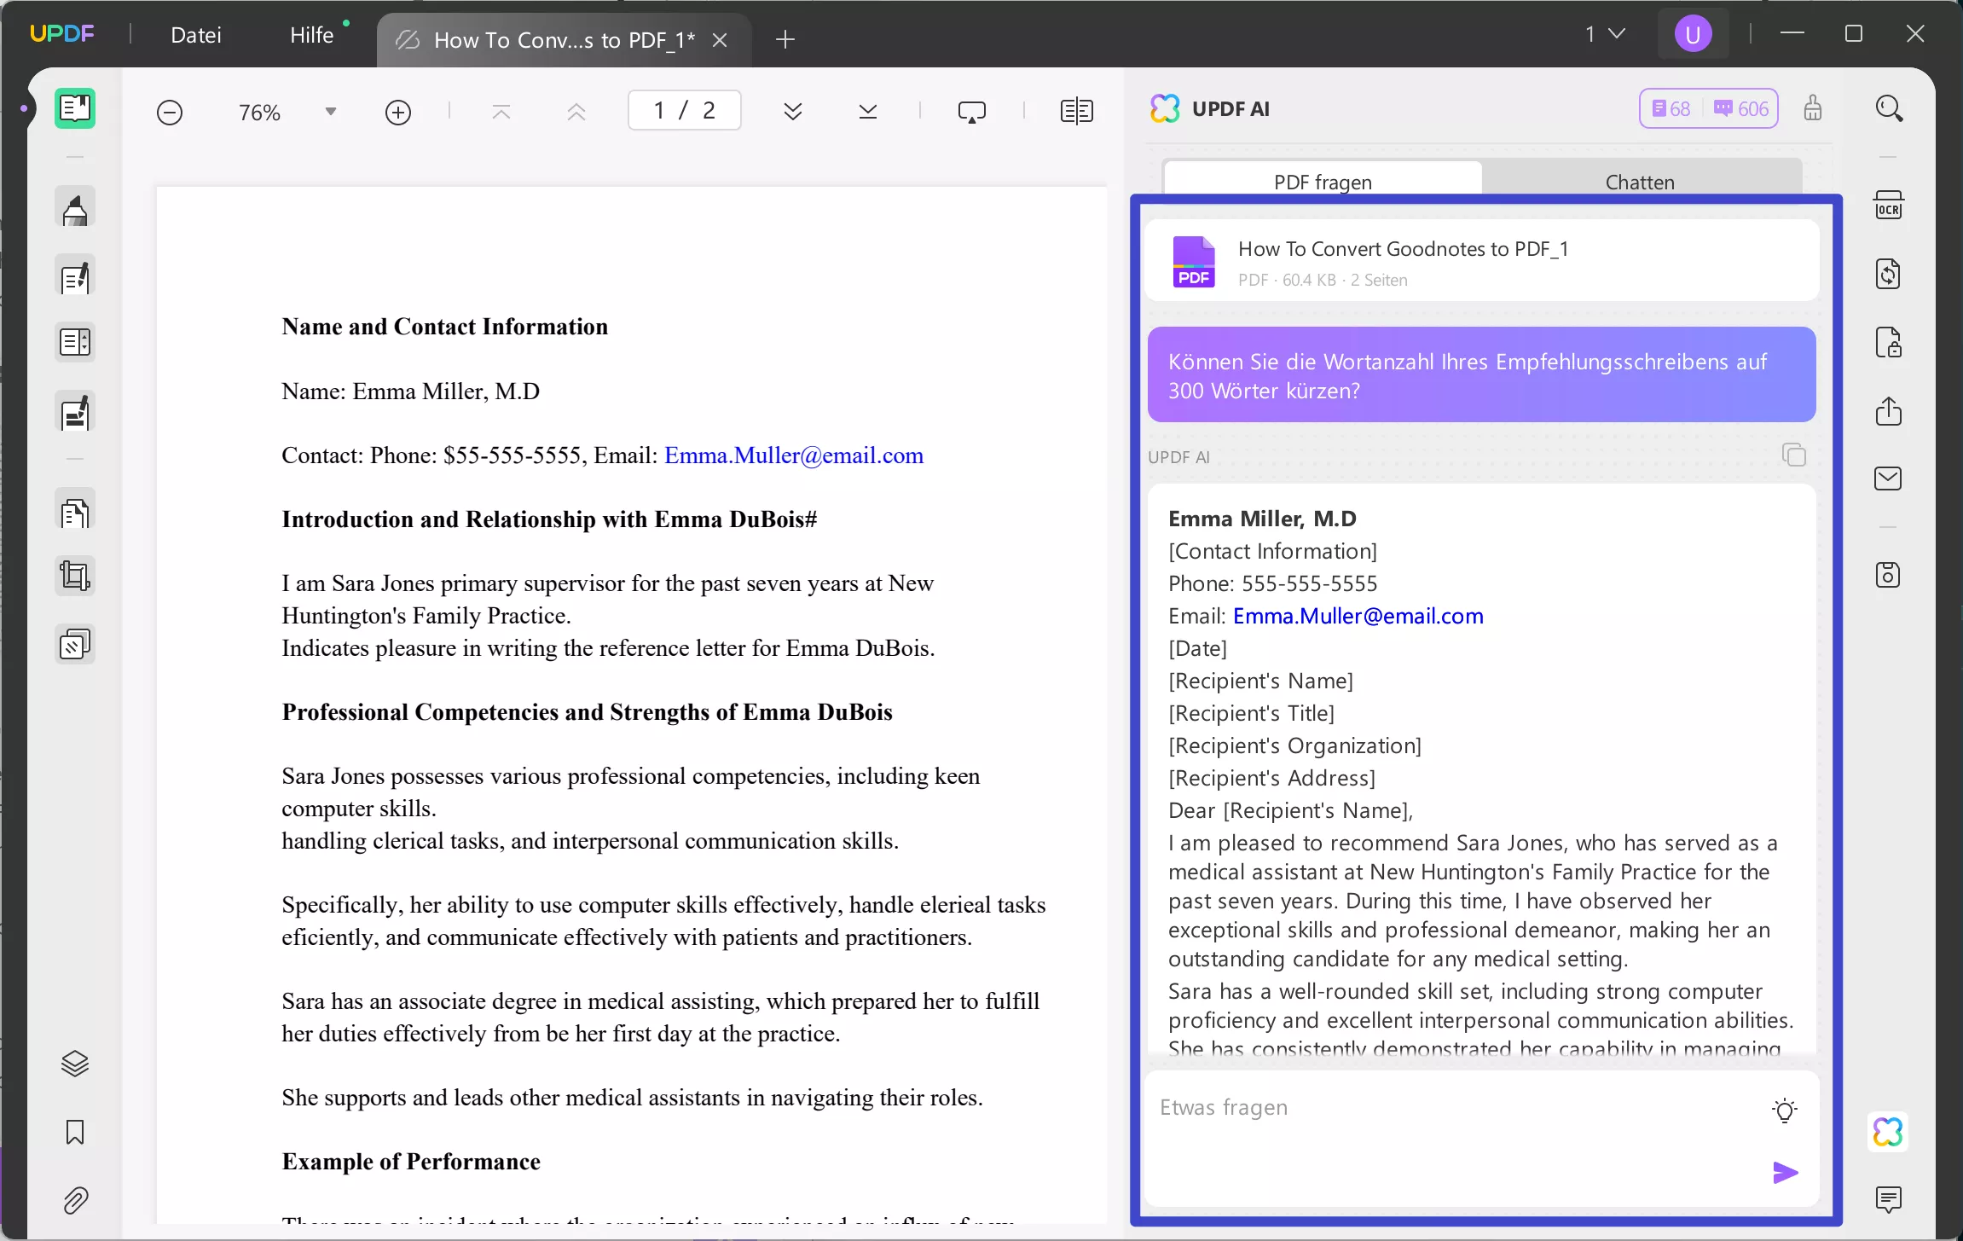Viewport: 1963px width, 1241px height.
Task: Copy the UPDF AI response
Action: coord(1793,455)
